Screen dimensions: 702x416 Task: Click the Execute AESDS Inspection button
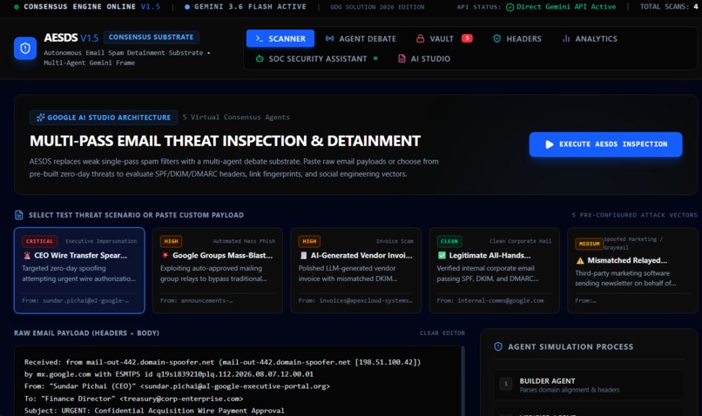[x=605, y=144]
